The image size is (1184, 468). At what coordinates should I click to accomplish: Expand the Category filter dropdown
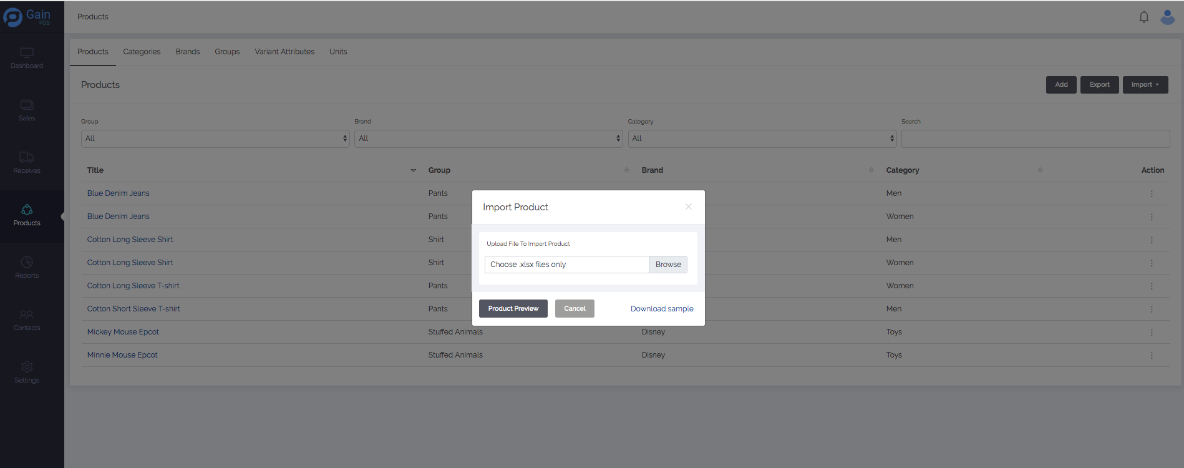pyautogui.click(x=761, y=139)
